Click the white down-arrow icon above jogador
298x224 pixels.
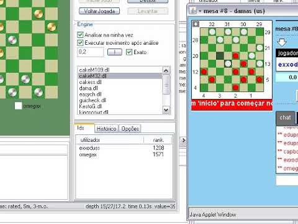(281, 42)
